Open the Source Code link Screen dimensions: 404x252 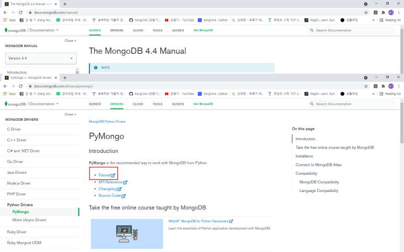(112, 196)
